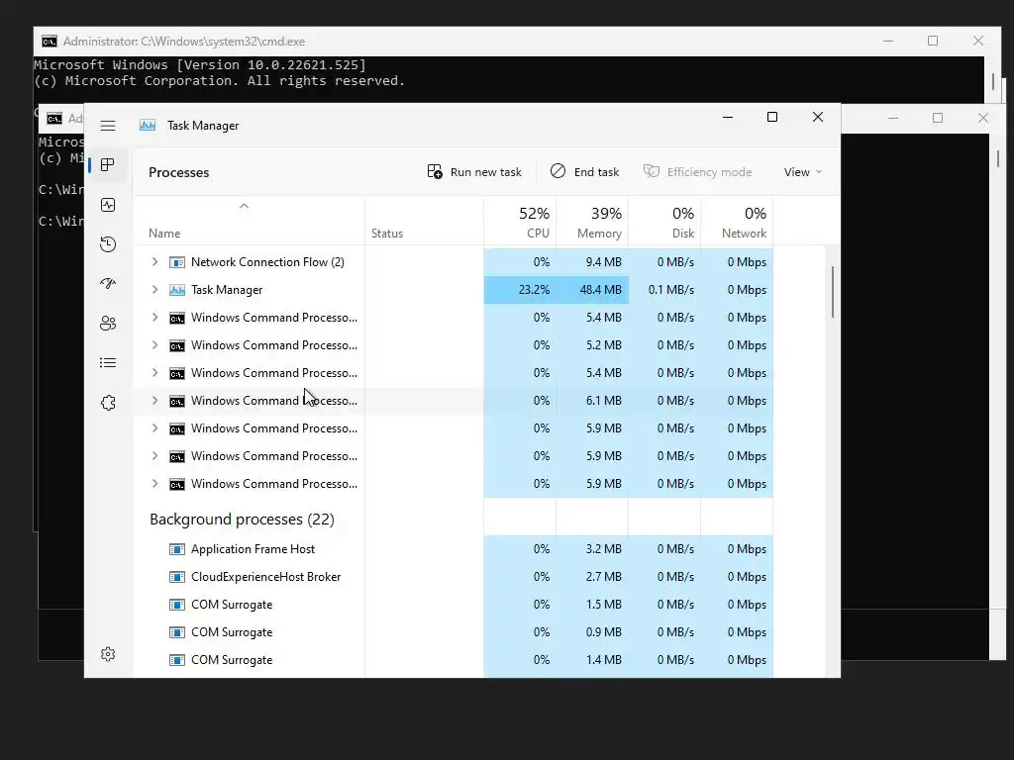Open the View dropdown menu
Viewport: 1014px width, 760px height.
click(802, 172)
